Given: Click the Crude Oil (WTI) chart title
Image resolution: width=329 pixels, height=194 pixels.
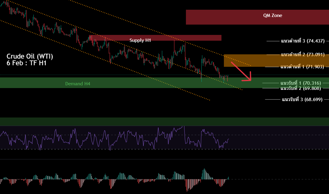Looking at the screenshot, I should [x=29, y=56].
